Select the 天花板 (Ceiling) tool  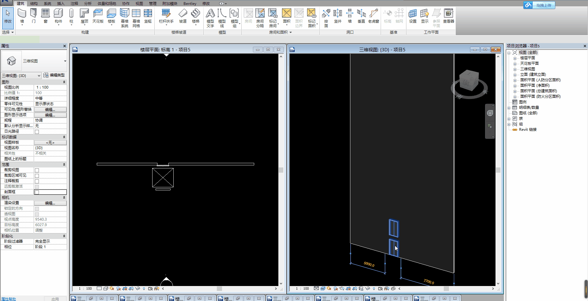tap(98, 16)
